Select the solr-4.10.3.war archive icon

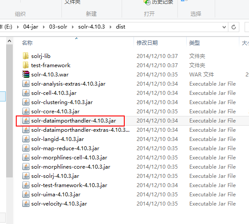tap(26, 74)
